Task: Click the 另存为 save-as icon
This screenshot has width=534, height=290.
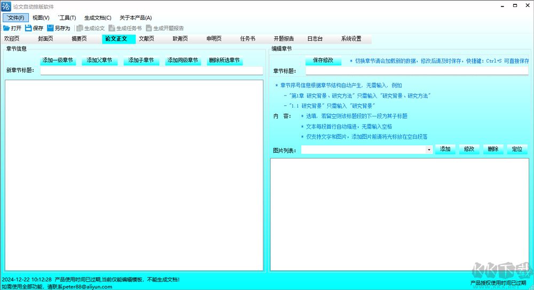Action: pos(50,28)
